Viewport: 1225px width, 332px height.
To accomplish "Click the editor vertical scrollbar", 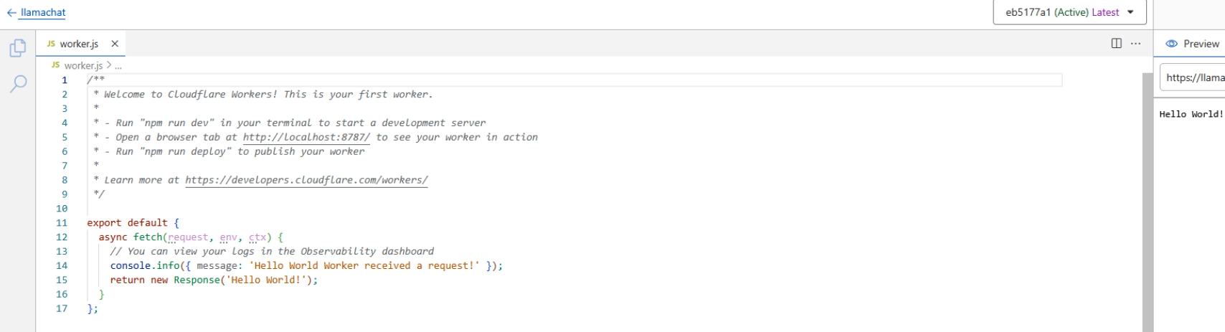I will 1147,201.
